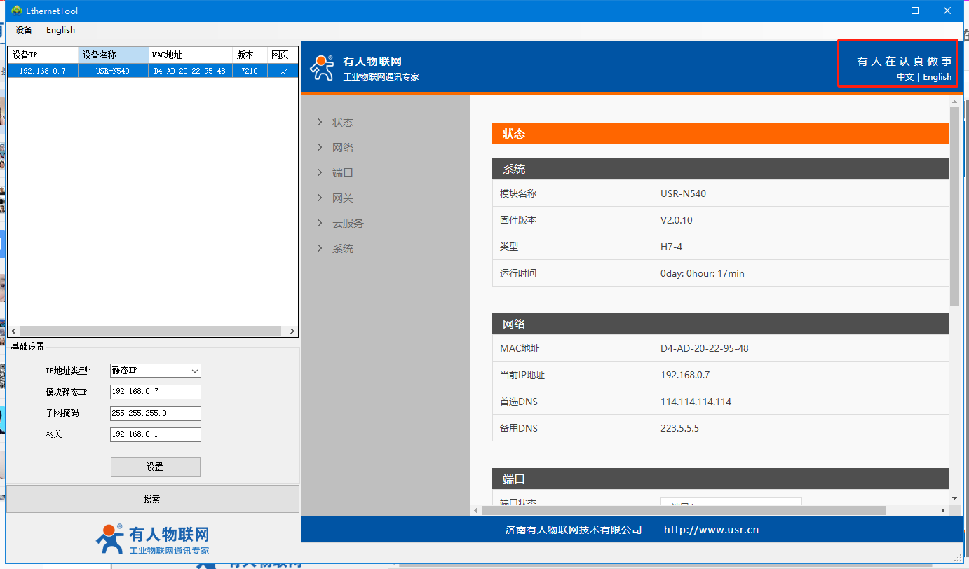
Task: Switch web page to English link
Action: click(937, 77)
